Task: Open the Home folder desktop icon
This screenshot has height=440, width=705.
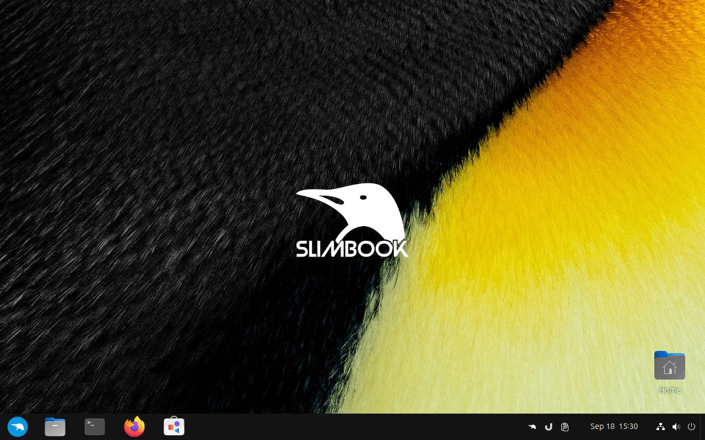Action: [670, 372]
